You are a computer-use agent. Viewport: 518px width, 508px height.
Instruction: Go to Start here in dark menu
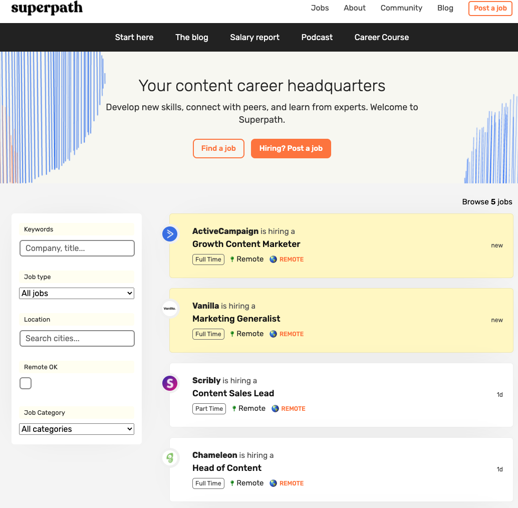coord(134,38)
